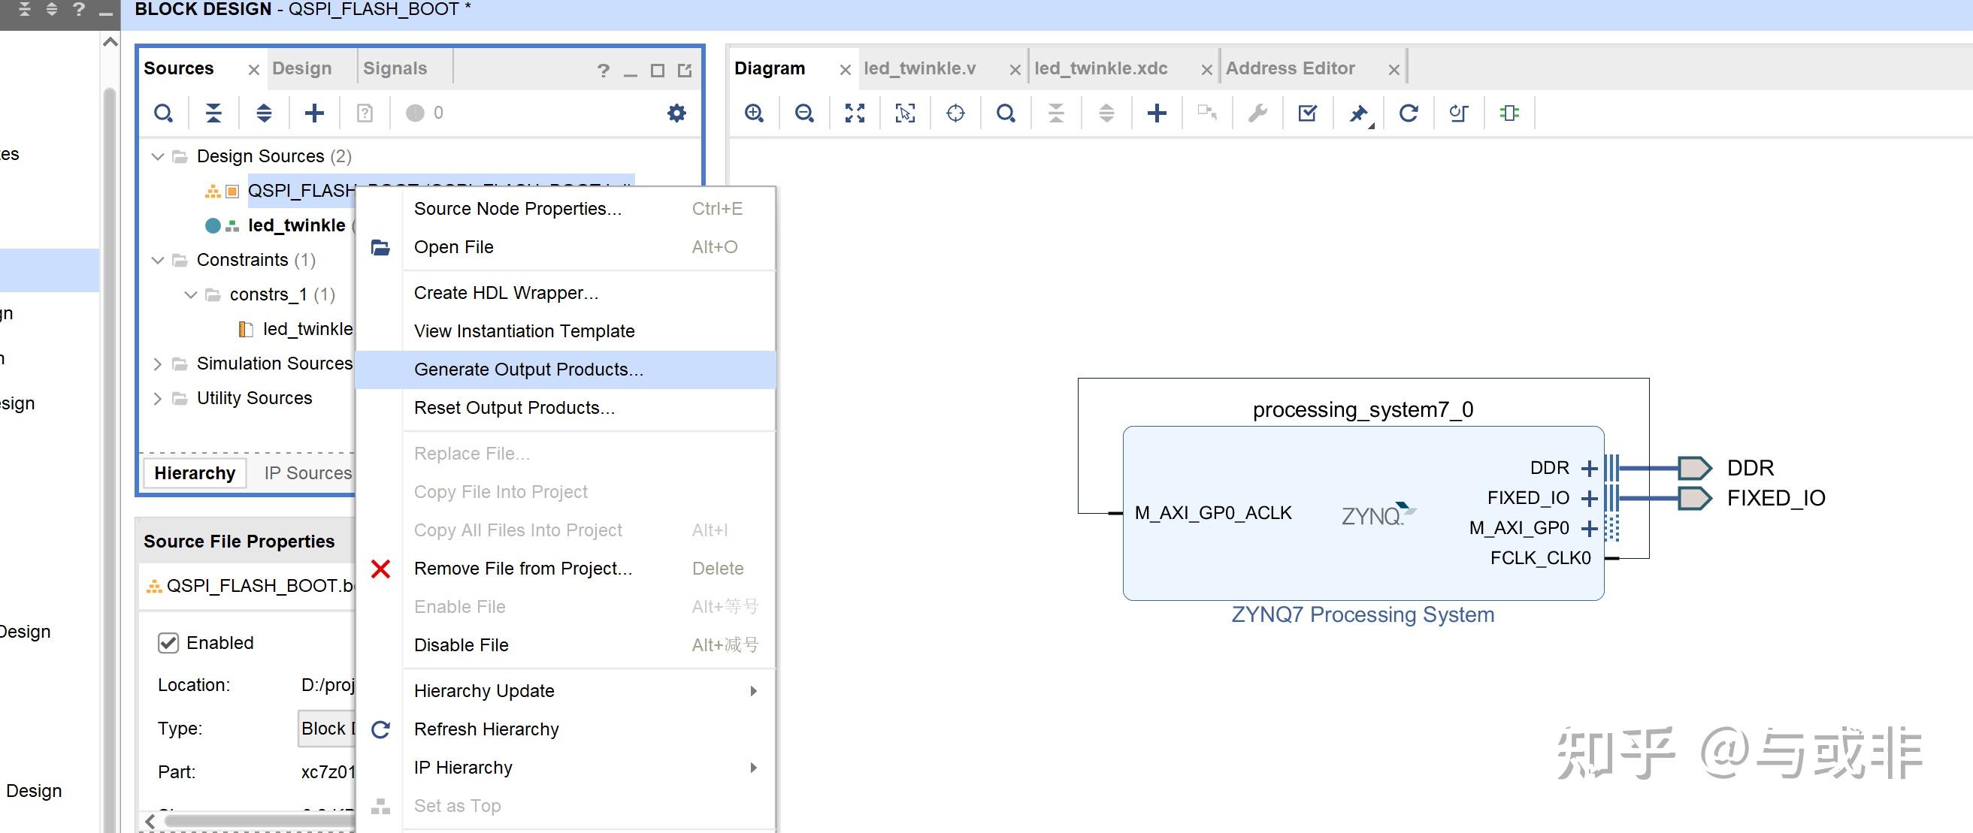Image resolution: width=1973 pixels, height=833 pixels.
Task: Click the left panel vertical scrollbar
Action: 110,460
